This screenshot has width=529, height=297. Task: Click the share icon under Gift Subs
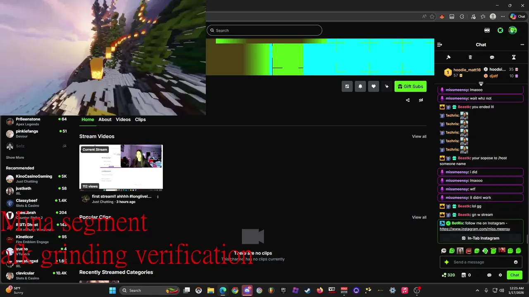(408, 100)
